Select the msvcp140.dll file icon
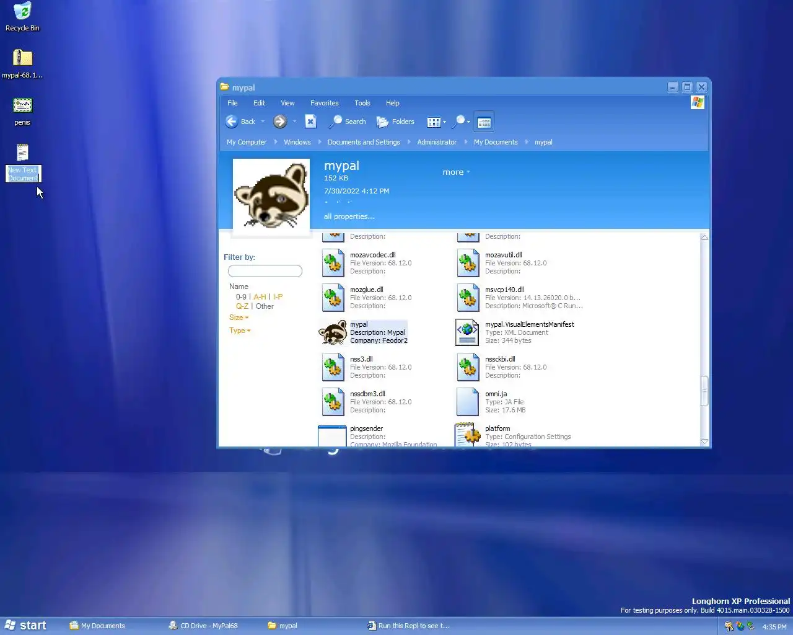 pos(468,298)
